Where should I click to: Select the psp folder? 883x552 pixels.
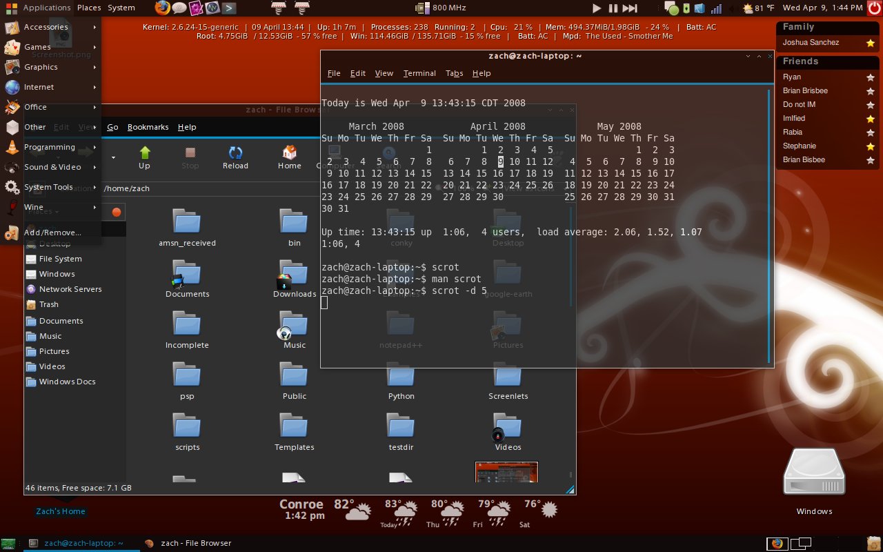point(187,380)
